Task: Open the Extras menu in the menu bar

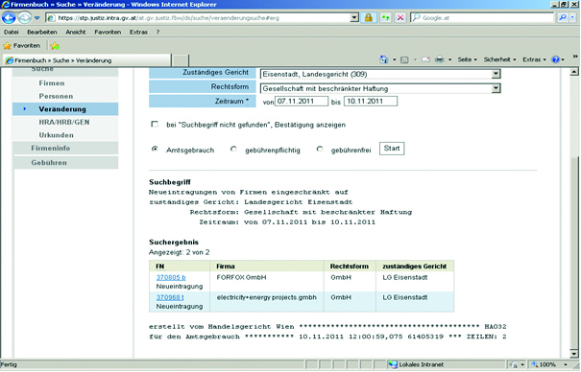Action: pos(138,33)
